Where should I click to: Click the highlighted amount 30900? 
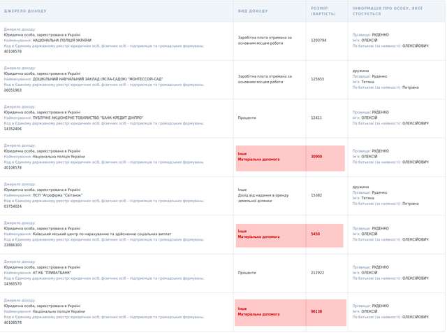[x=317, y=157]
